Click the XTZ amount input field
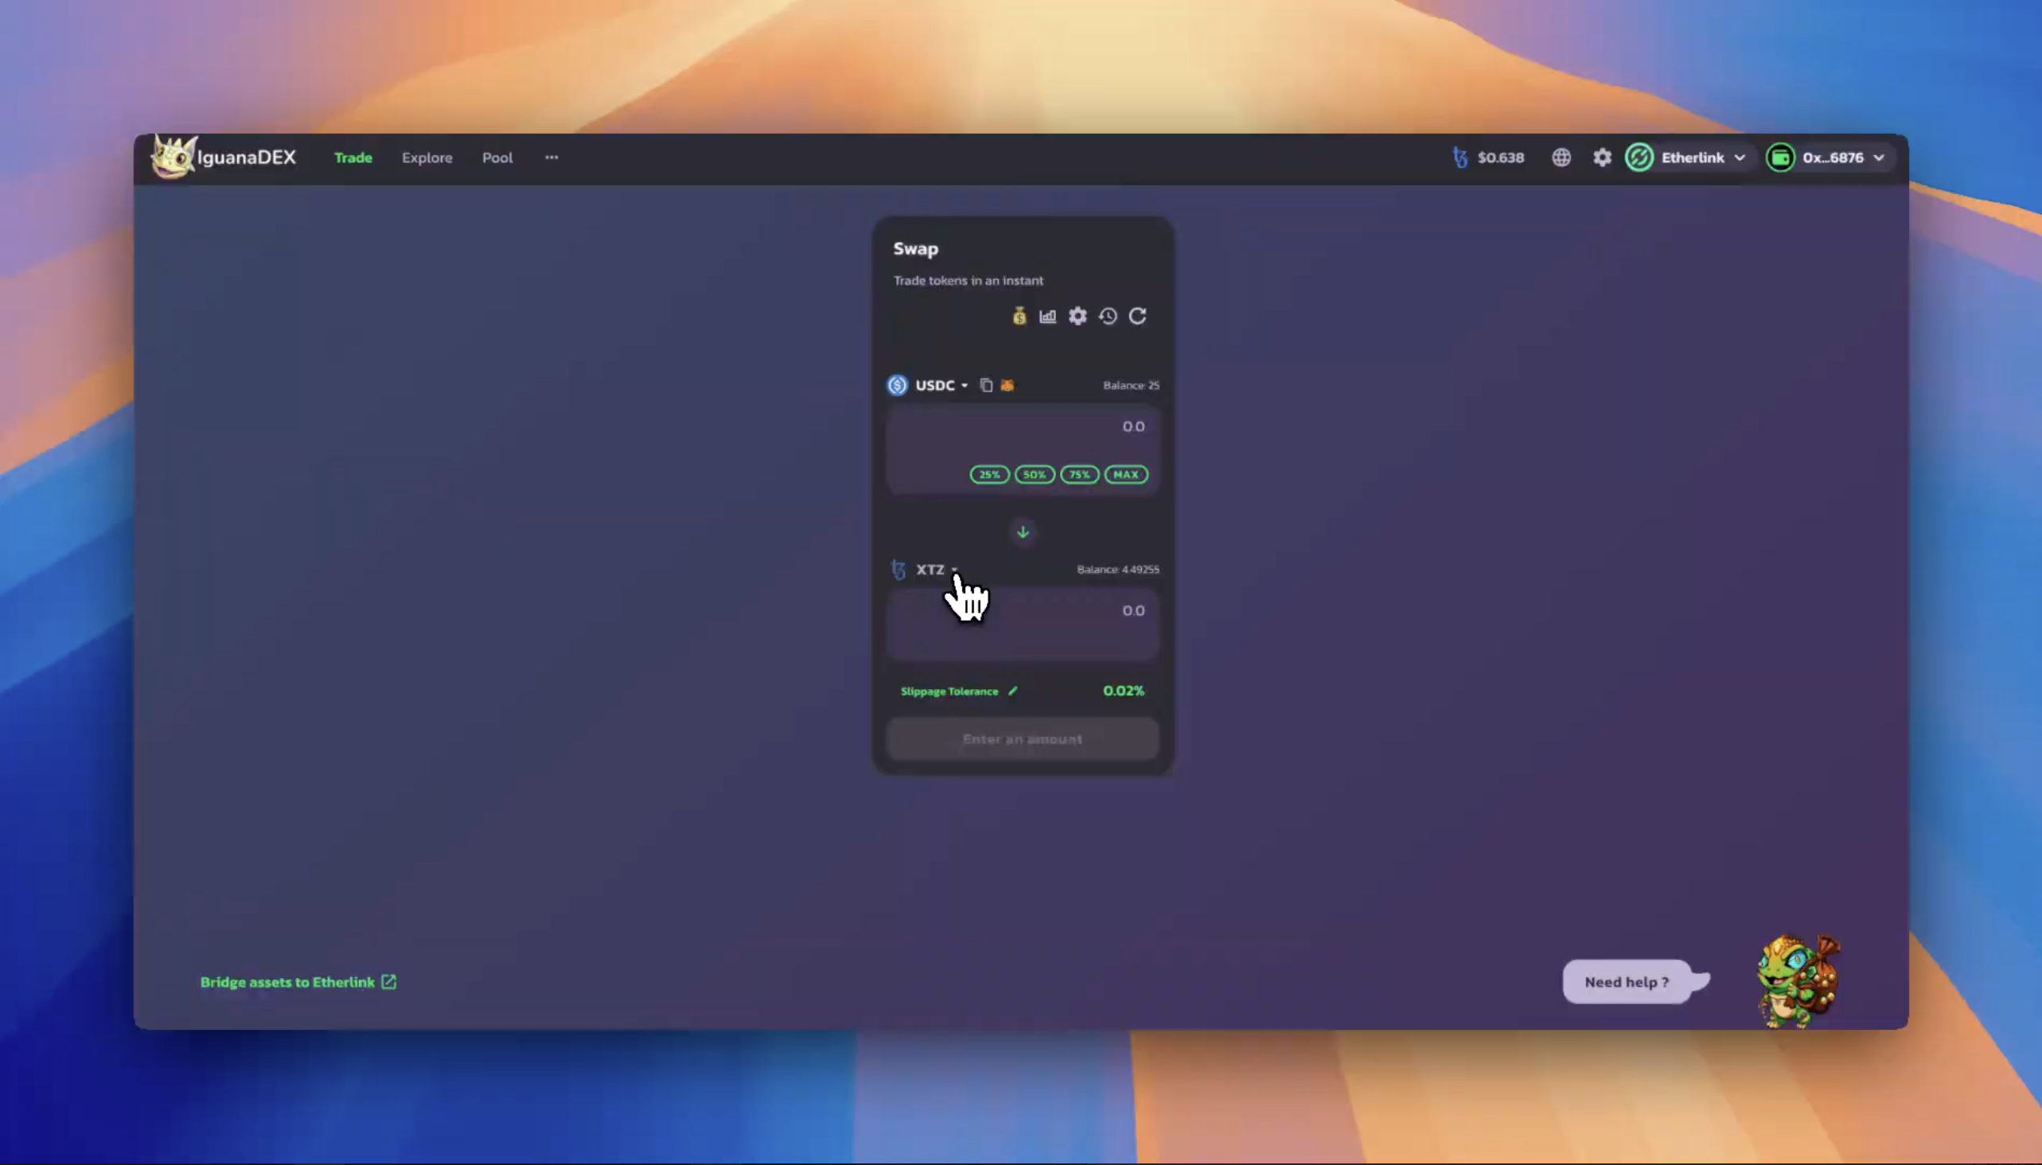Screen dimensions: 2042x1165 [1022, 623]
